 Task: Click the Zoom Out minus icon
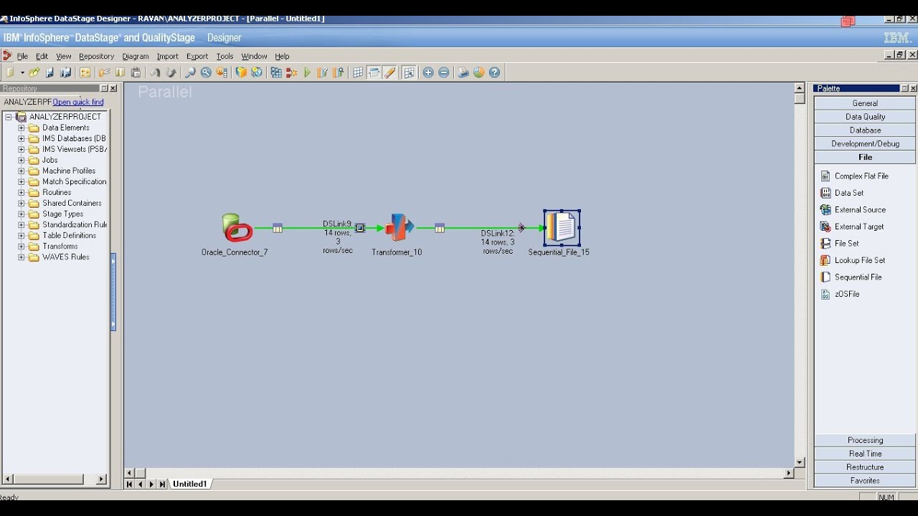444,72
